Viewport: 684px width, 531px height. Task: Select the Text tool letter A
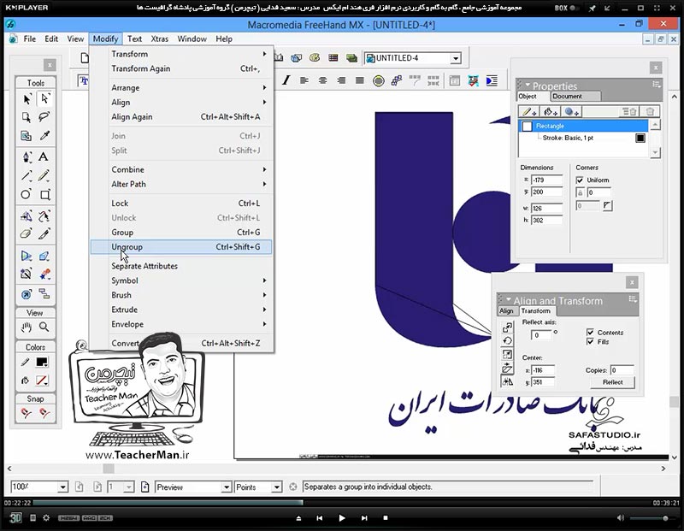[x=44, y=157]
